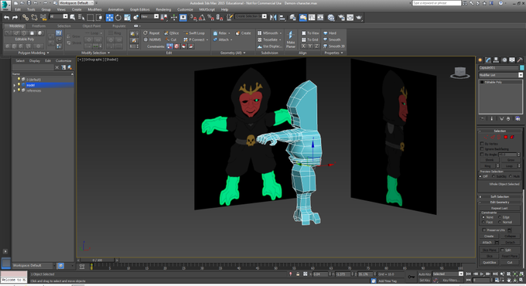Open the Modifiers menu
526x286 pixels.
[x=94, y=9]
